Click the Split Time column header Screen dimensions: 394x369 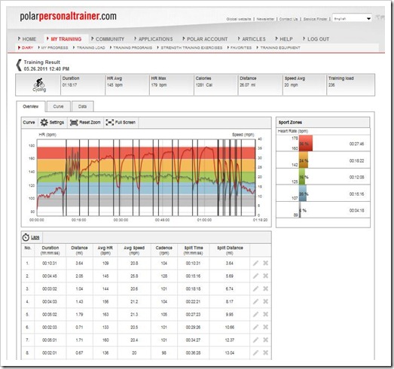(x=193, y=250)
